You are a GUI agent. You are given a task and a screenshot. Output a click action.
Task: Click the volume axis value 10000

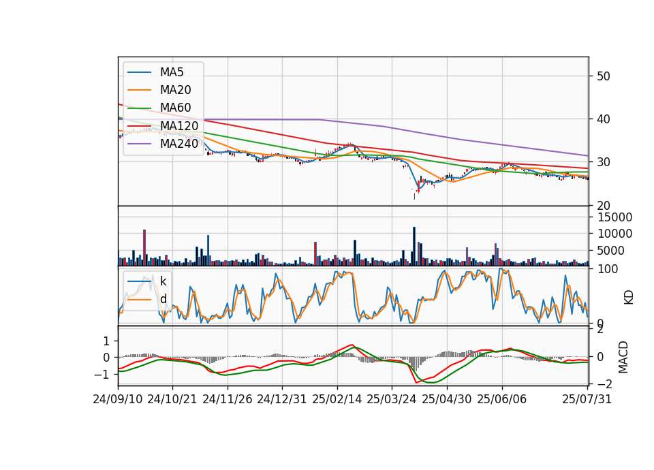(x=614, y=234)
